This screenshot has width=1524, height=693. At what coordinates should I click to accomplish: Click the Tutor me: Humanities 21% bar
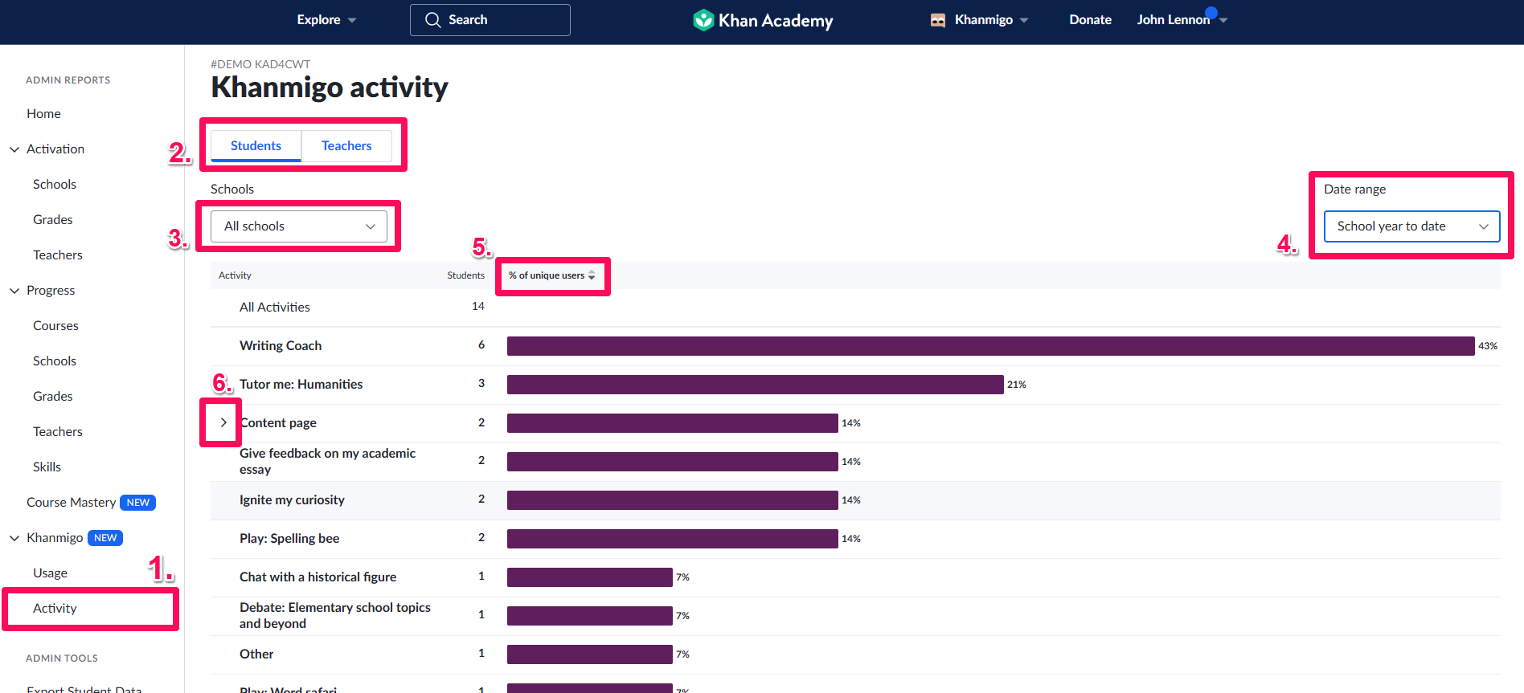tap(756, 385)
